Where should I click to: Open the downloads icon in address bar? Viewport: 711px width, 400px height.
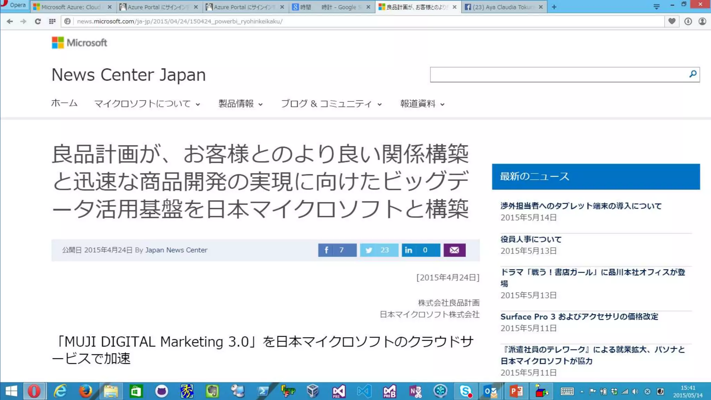(x=688, y=22)
